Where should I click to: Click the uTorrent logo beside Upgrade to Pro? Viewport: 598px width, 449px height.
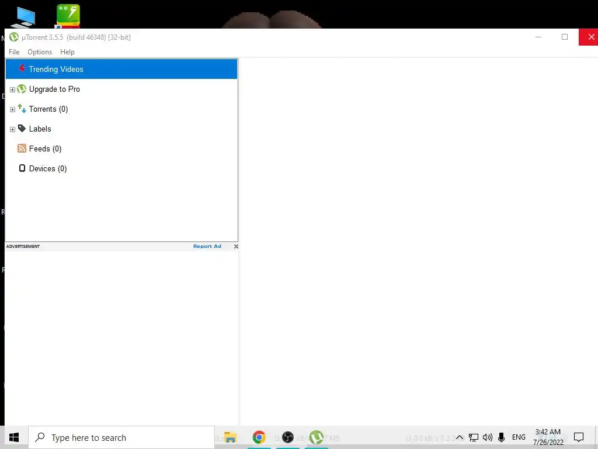coord(22,89)
